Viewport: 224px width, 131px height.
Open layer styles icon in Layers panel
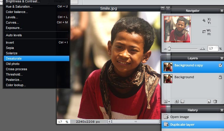(x=182, y=101)
